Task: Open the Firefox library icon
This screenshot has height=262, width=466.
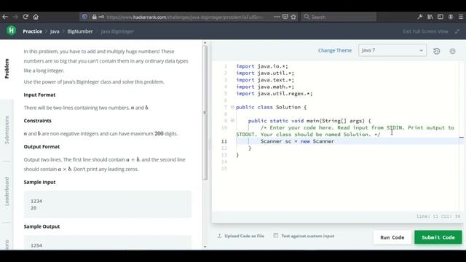Action: pos(430,17)
